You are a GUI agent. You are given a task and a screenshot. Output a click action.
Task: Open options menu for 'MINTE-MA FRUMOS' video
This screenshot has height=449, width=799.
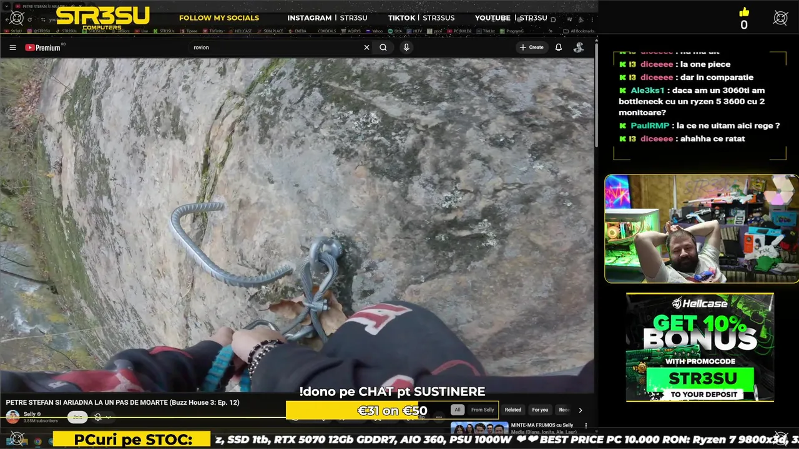586,426
